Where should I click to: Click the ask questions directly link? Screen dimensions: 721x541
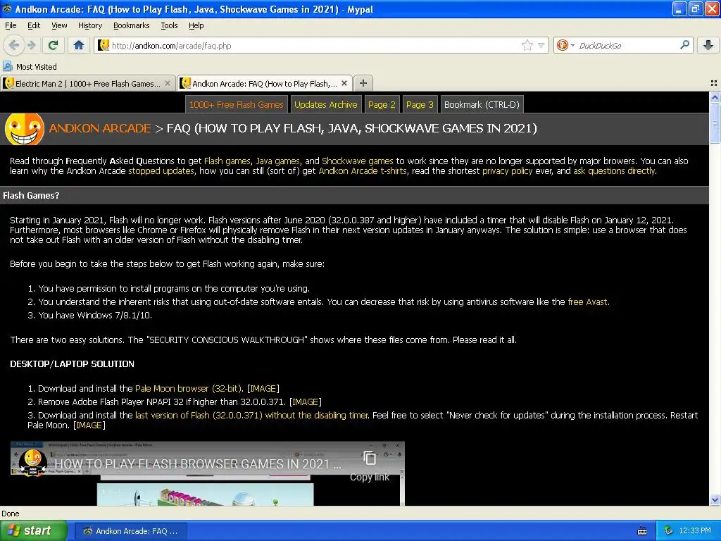tap(614, 170)
